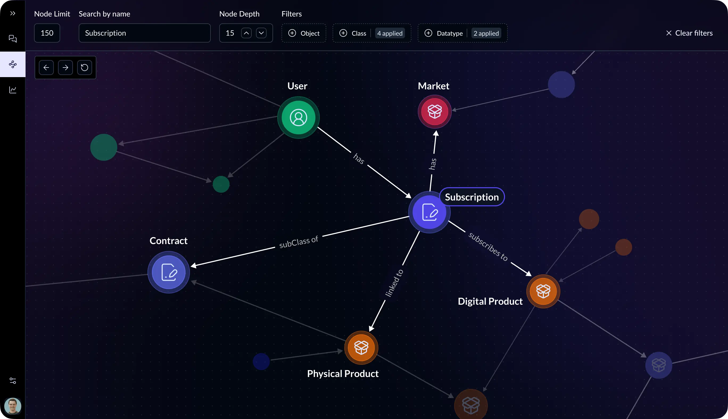The image size is (728, 419).
Task: Decrease Node Depth with down chevron
Action: click(x=261, y=33)
